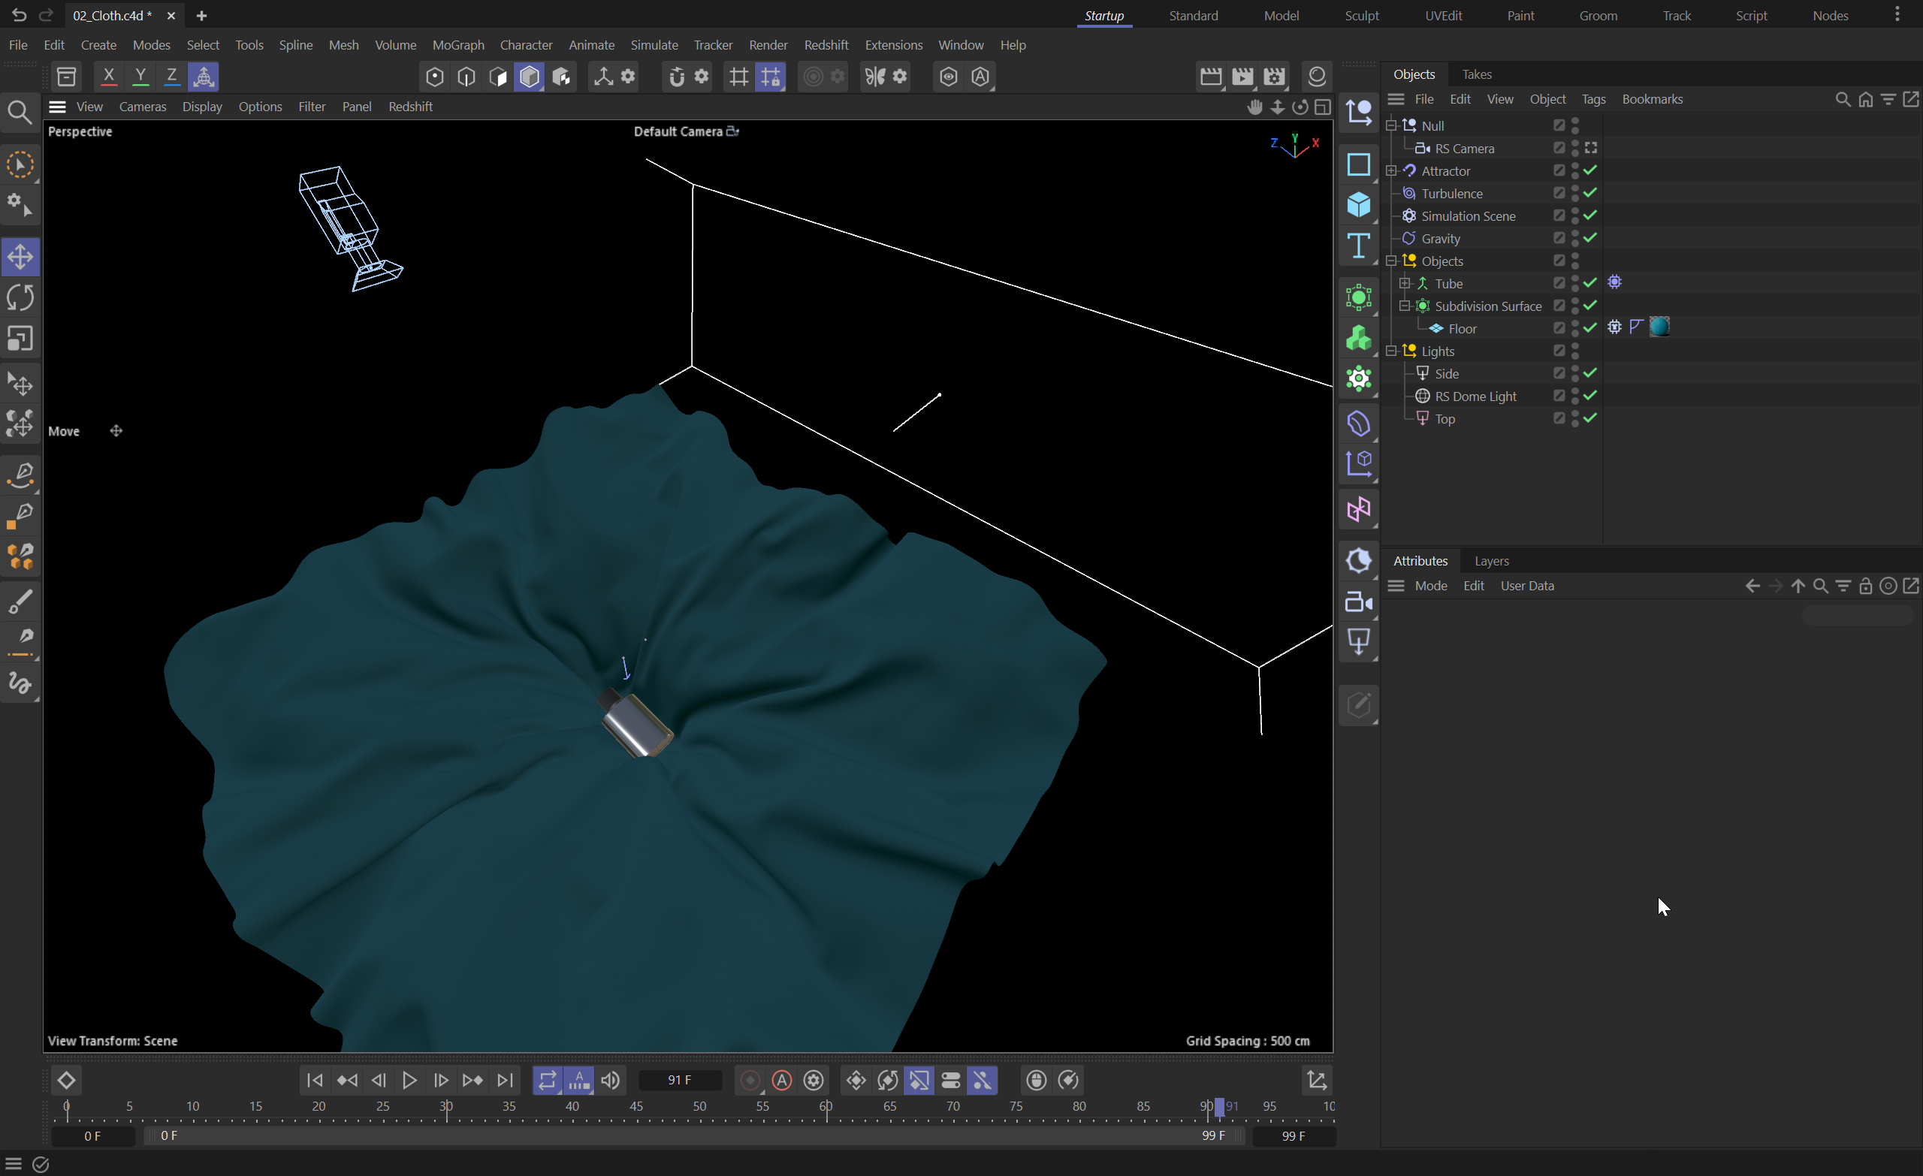Toggle the Gravity object enable checkmark
The height and width of the screenshot is (1176, 1923).
pyautogui.click(x=1590, y=238)
